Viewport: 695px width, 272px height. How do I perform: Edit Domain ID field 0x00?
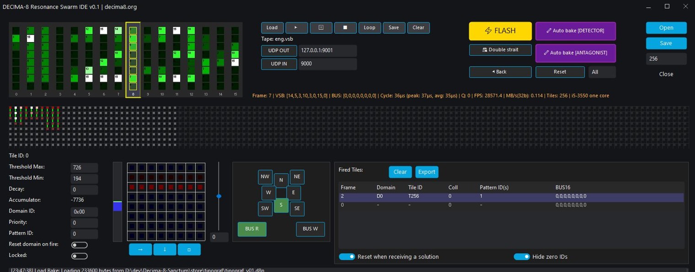84,212
